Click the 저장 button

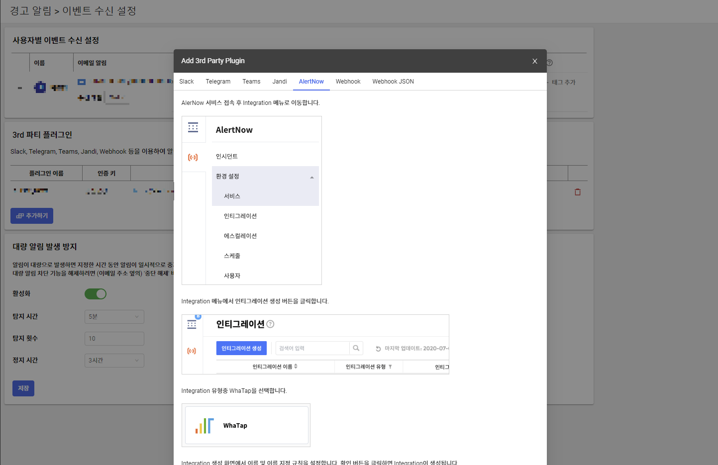pos(23,388)
